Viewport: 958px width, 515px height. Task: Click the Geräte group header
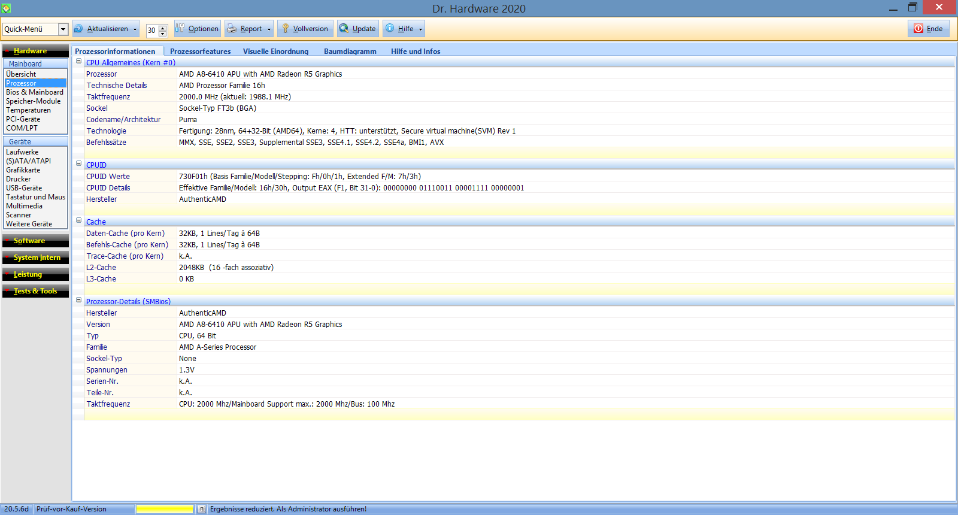pyautogui.click(x=35, y=141)
